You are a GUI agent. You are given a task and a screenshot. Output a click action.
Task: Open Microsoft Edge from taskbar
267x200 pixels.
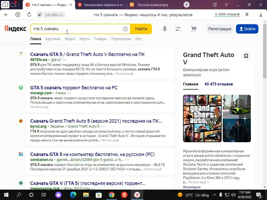[x=73, y=195]
